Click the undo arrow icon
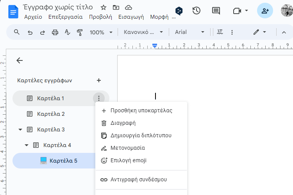Screen dimensions: 293x195 [x=30, y=32]
